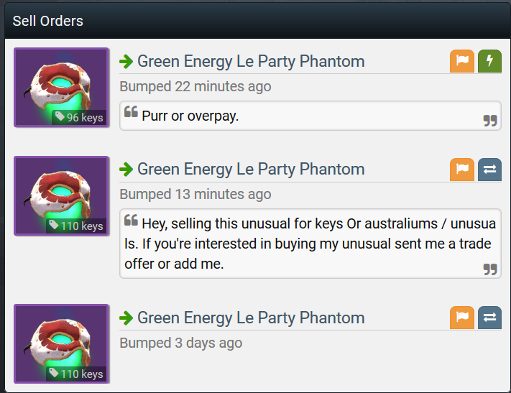Select the bottom 110 keys item thumbnail
This screenshot has height=393, width=511.
(62, 343)
